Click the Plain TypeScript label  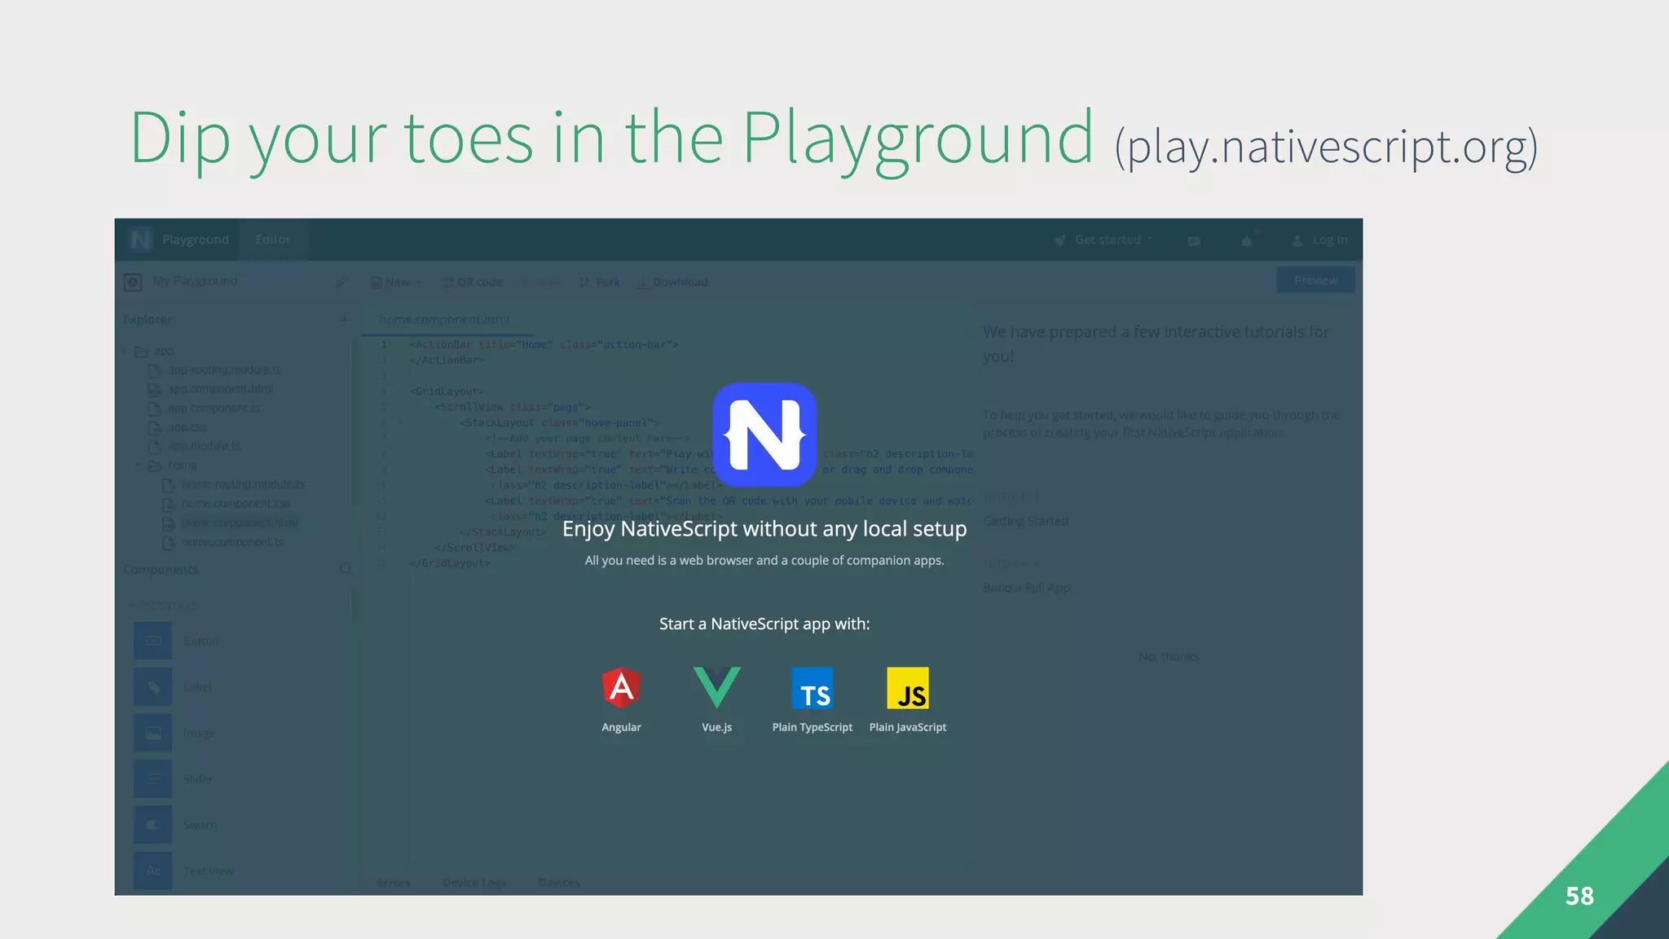tap(812, 727)
